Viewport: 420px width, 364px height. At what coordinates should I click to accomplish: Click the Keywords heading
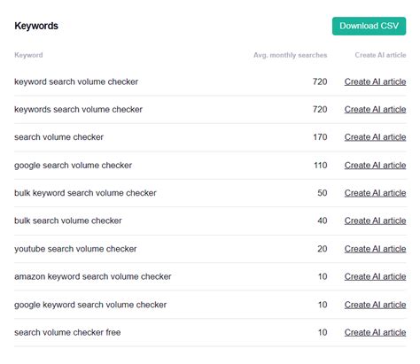pos(36,26)
